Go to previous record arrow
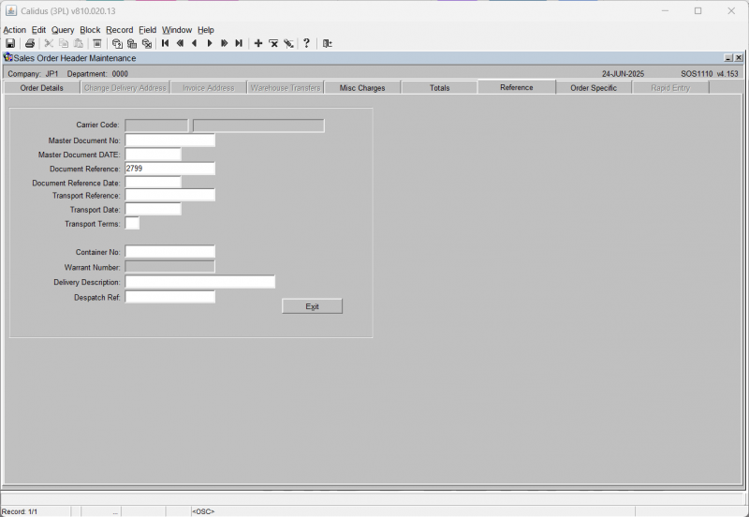Image resolution: width=749 pixels, height=517 pixels. coord(195,43)
